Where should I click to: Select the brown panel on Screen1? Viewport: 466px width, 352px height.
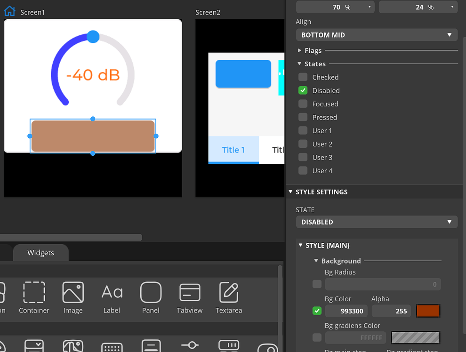pos(93,136)
